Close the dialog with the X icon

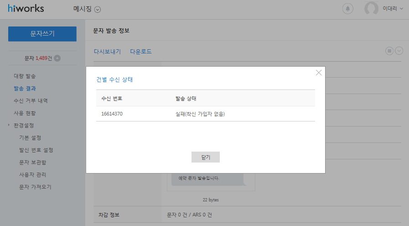pos(319,73)
